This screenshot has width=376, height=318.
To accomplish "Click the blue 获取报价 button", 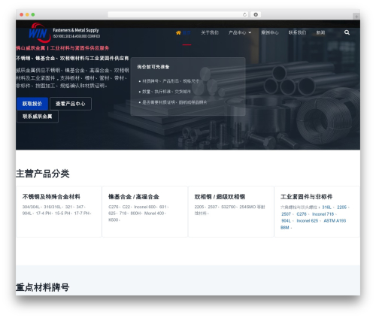I will coord(32,104).
